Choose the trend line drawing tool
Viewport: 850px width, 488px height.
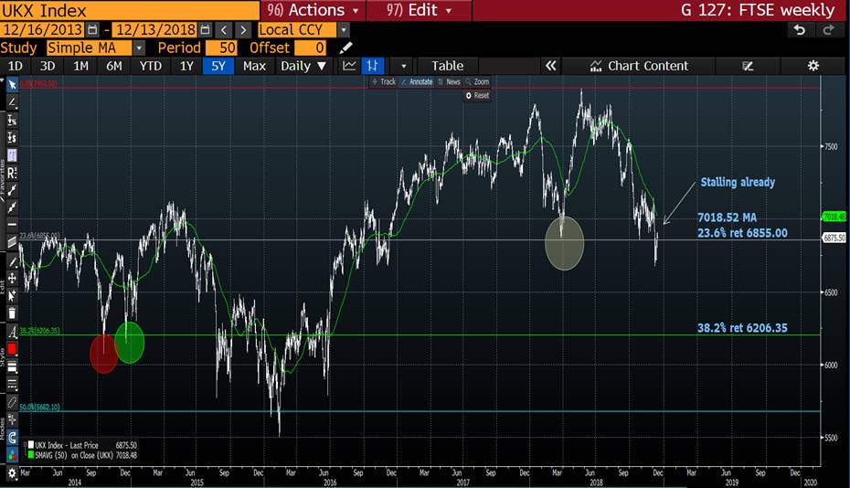coord(12,102)
